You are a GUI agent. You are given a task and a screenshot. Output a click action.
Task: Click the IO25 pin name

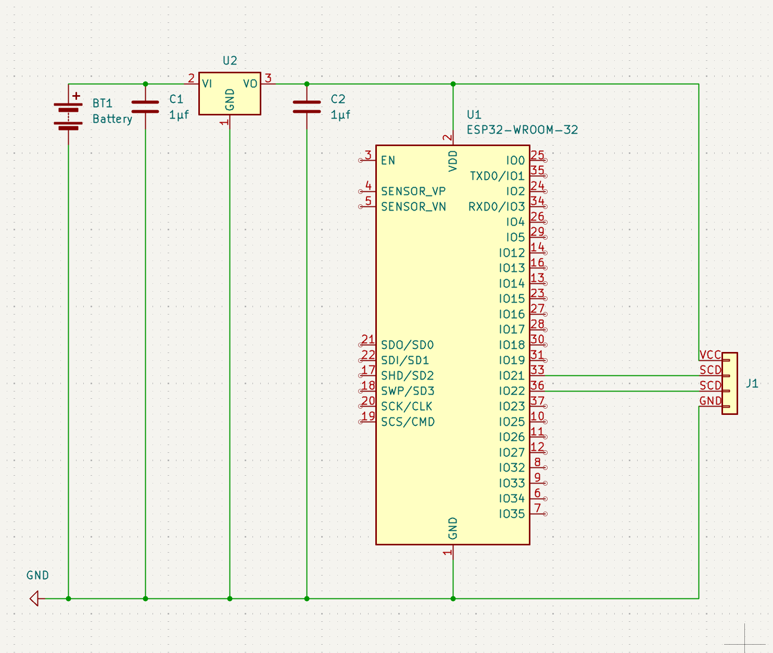pos(512,422)
